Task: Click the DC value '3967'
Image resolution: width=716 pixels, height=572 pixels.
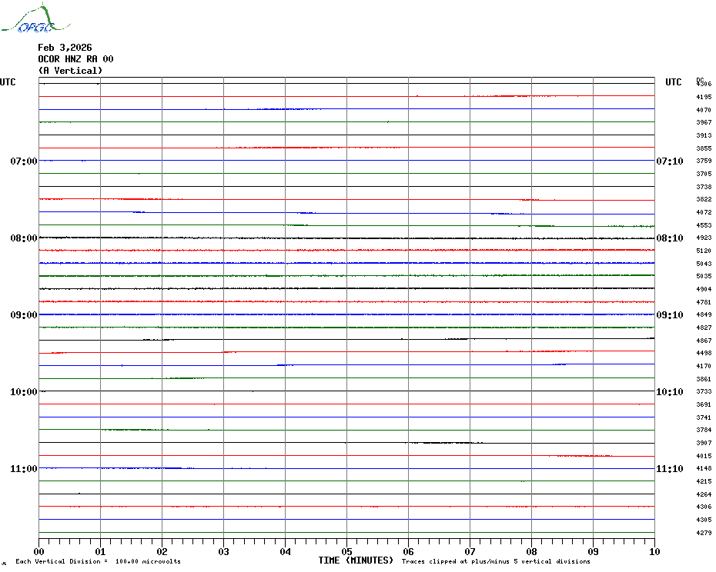Action: [x=704, y=122]
